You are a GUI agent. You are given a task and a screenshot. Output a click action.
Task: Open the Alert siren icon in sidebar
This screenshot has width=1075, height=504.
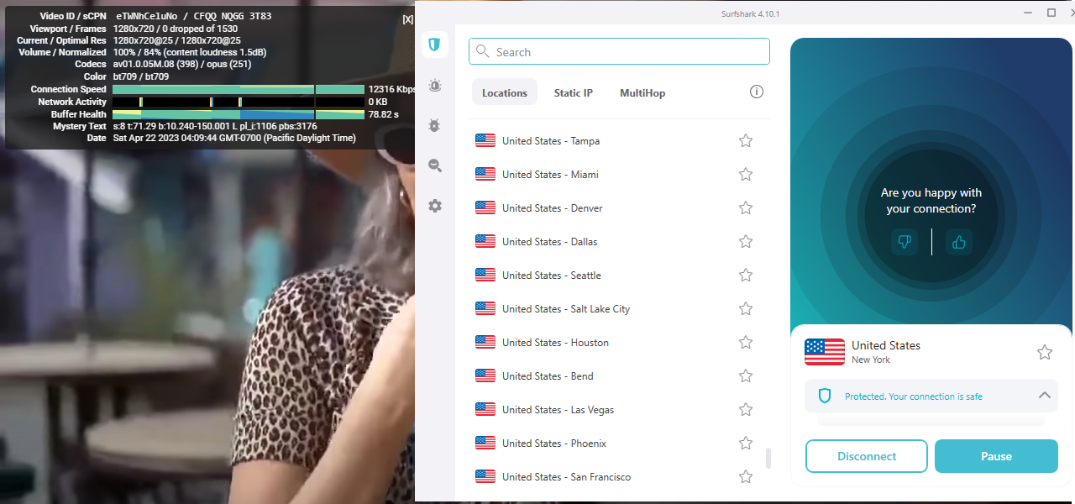pyautogui.click(x=434, y=85)
